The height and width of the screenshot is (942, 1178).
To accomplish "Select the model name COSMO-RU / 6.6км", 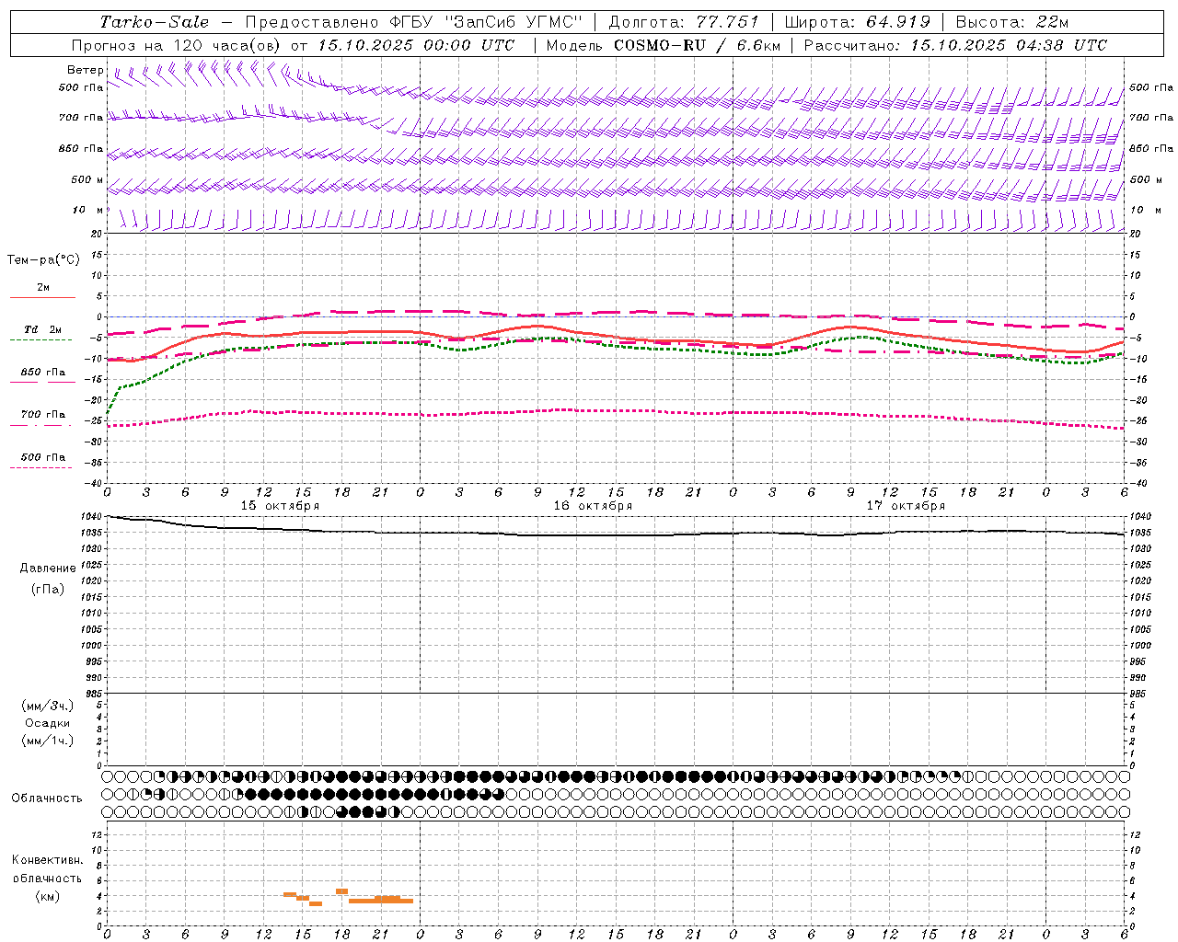I will pyautogui.click(x=697, y=45).
